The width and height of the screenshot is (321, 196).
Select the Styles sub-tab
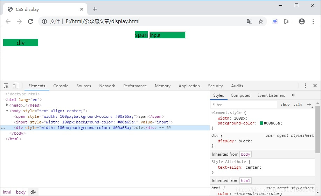click(x=218, y=95)
